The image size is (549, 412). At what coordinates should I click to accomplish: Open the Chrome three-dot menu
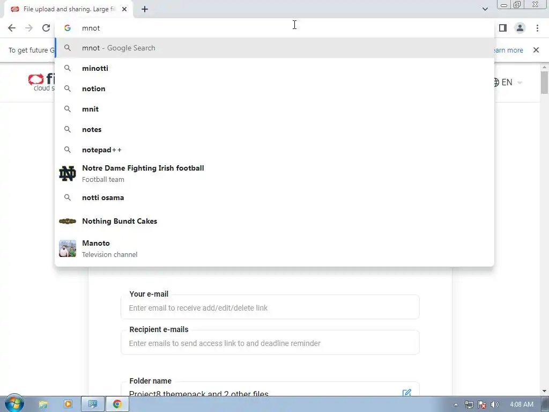click(537, 28)
